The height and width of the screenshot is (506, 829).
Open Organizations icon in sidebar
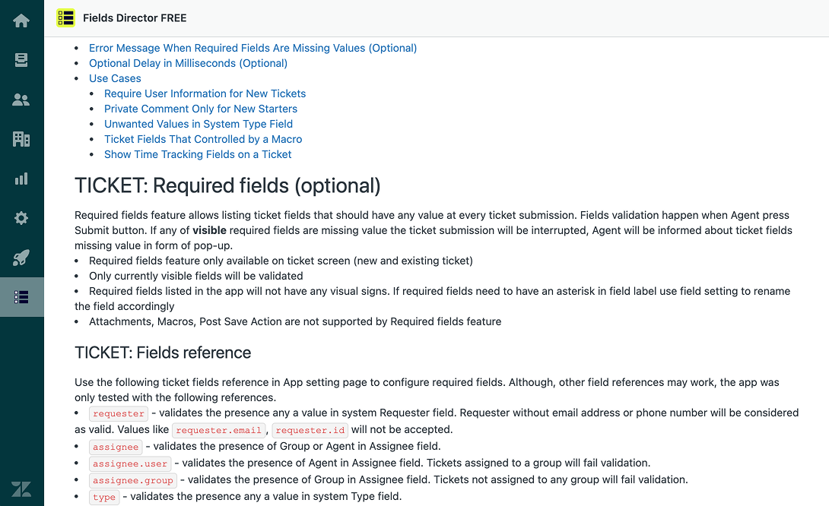coord(21,139)
